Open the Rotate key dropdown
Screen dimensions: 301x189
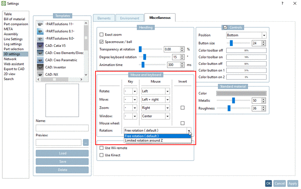coord(130,91)
